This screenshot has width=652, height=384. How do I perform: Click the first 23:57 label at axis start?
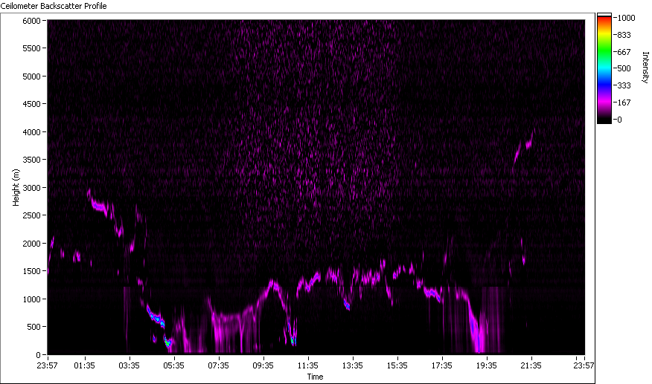[47, 365]
